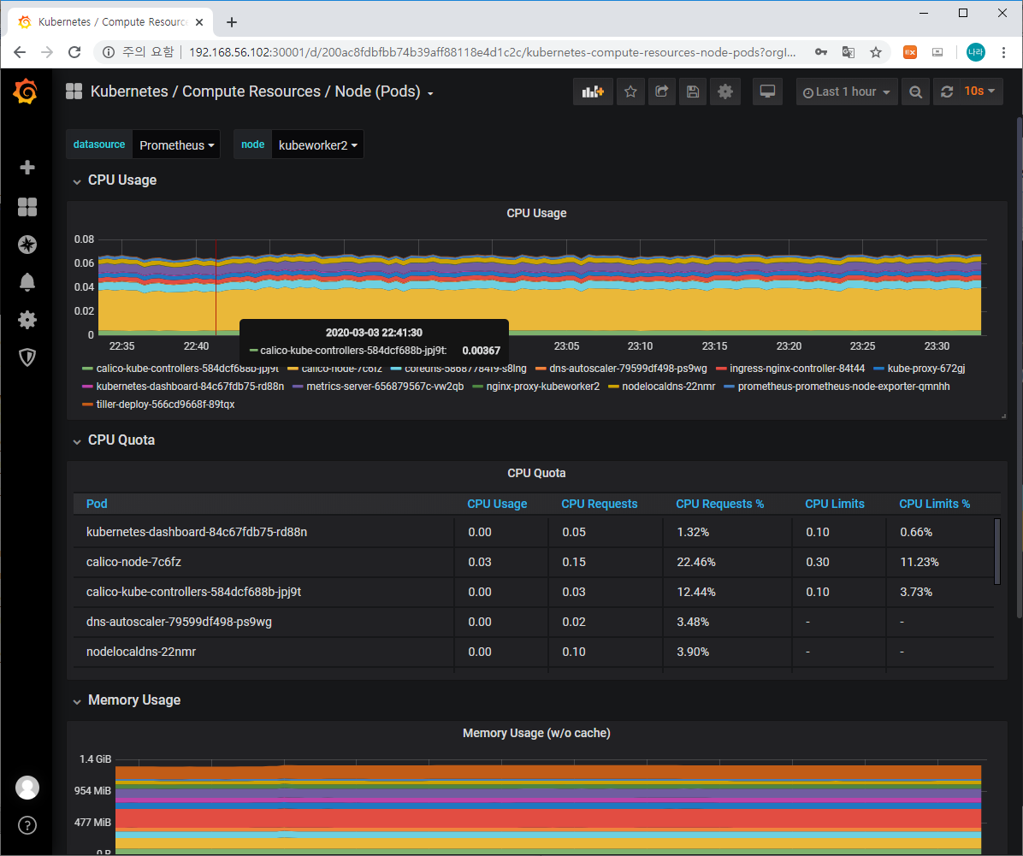The image size is (1023, 856).
Task: Sort table by CPU Requests % column
Action: tap(719, 504)
